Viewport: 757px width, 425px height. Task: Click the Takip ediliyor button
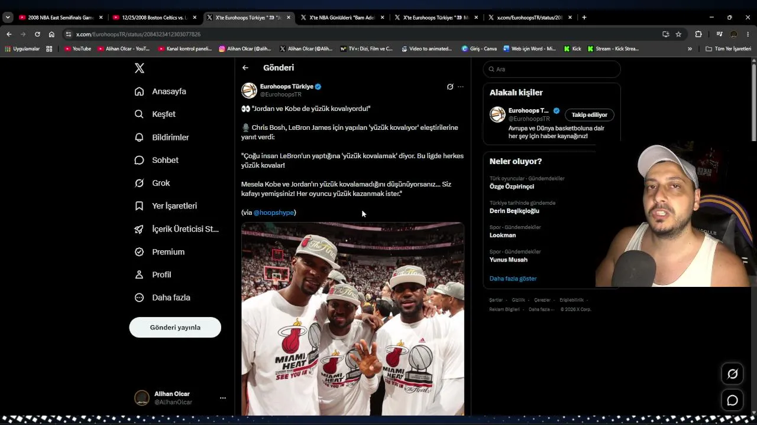click(590, 115)
